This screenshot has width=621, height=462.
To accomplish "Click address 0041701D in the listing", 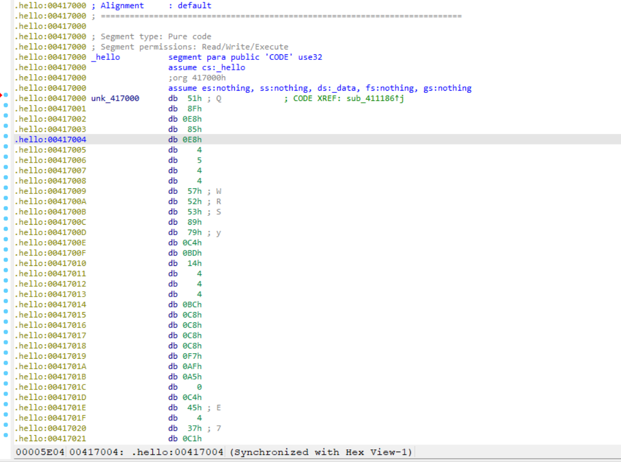I will [x=51, y=398].
